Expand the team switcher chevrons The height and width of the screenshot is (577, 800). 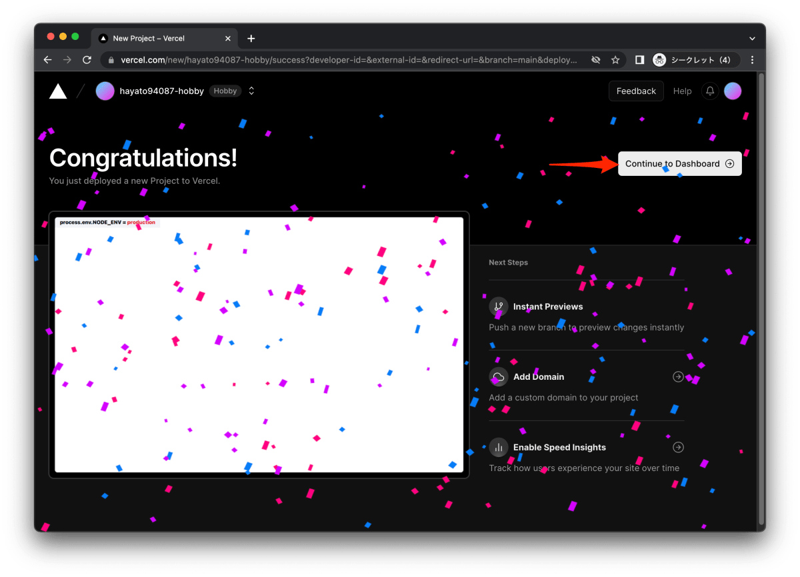point(251,91)
